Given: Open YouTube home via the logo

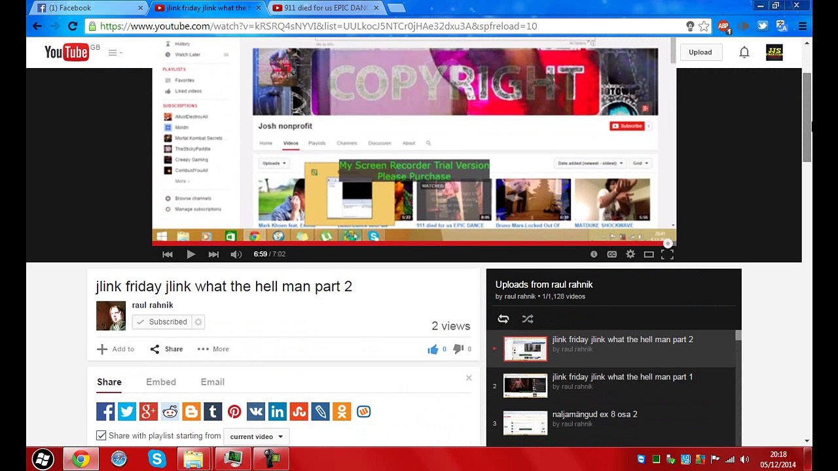Looking at the screenshot, I should click(x=66, y=52).
